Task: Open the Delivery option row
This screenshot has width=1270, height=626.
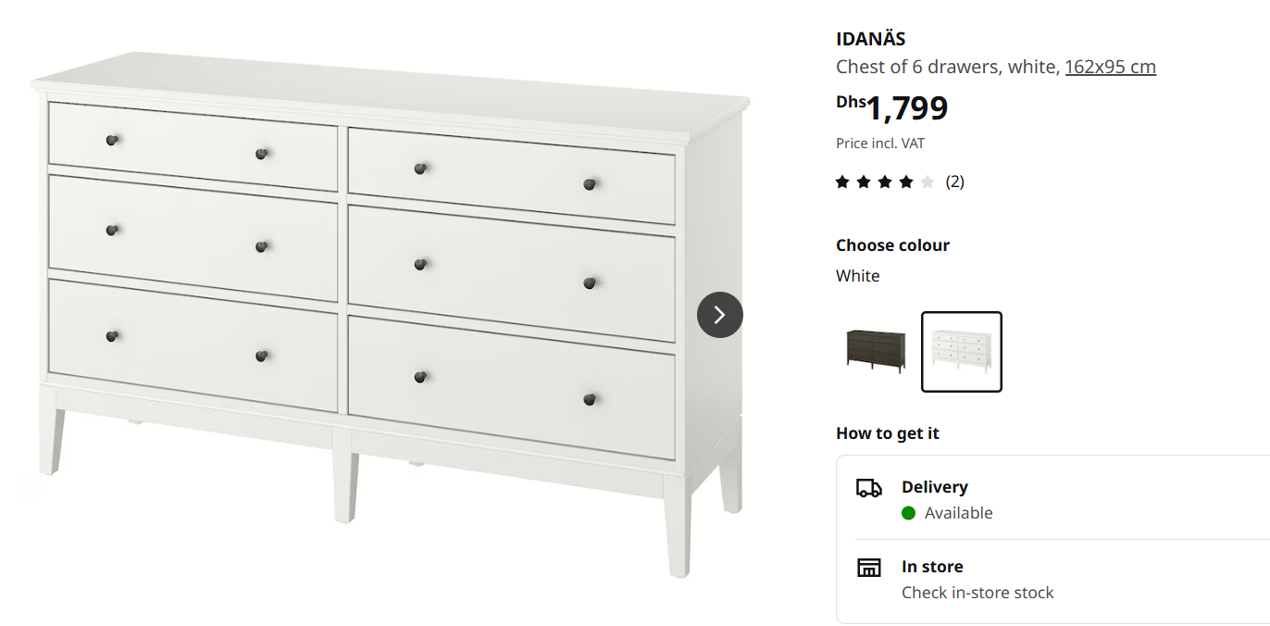Action: 1053,499
